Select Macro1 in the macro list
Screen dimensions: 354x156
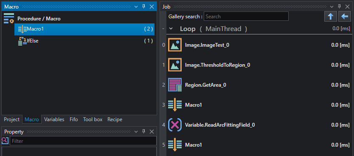click(84, 29)
